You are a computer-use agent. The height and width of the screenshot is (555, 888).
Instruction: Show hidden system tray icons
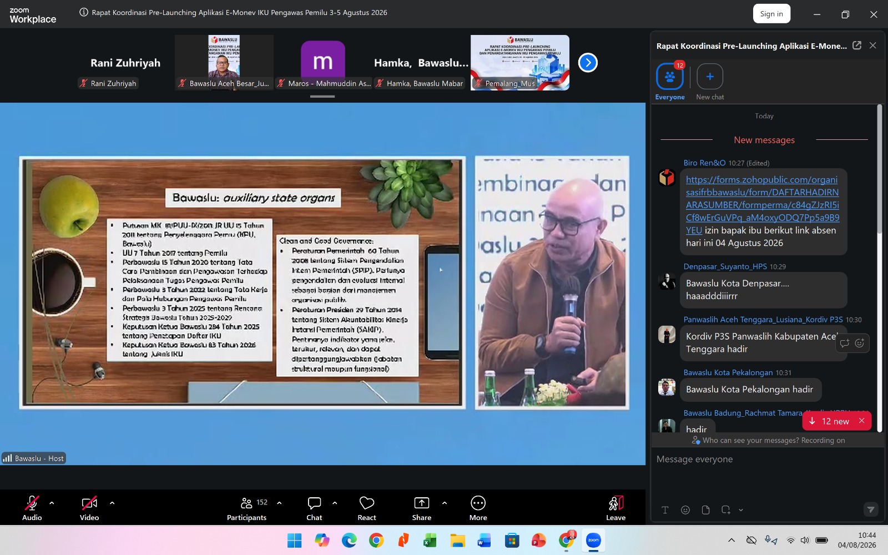(x=731, y=540)
